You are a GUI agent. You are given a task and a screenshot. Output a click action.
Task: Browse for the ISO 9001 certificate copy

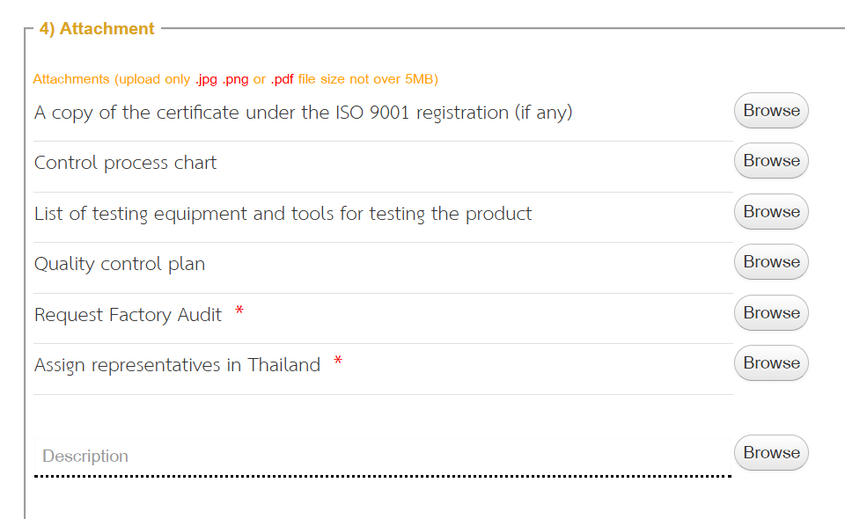pyautogui.click(x=771, y=111)
